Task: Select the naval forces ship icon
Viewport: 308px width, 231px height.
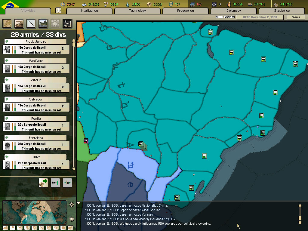Action: pyautogui.click(x=43, y=23)
